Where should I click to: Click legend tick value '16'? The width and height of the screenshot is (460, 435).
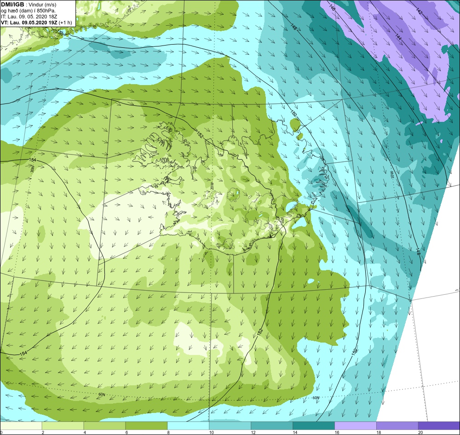tap(337, 432)
